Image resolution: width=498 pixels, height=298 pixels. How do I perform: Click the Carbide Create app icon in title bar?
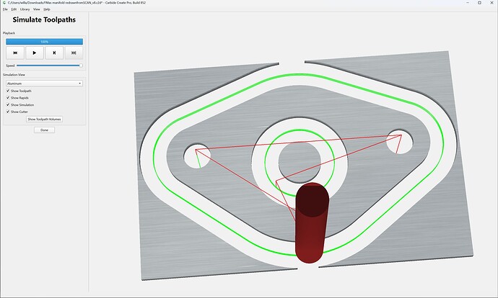pyautogui.click(x=4, y=3)
